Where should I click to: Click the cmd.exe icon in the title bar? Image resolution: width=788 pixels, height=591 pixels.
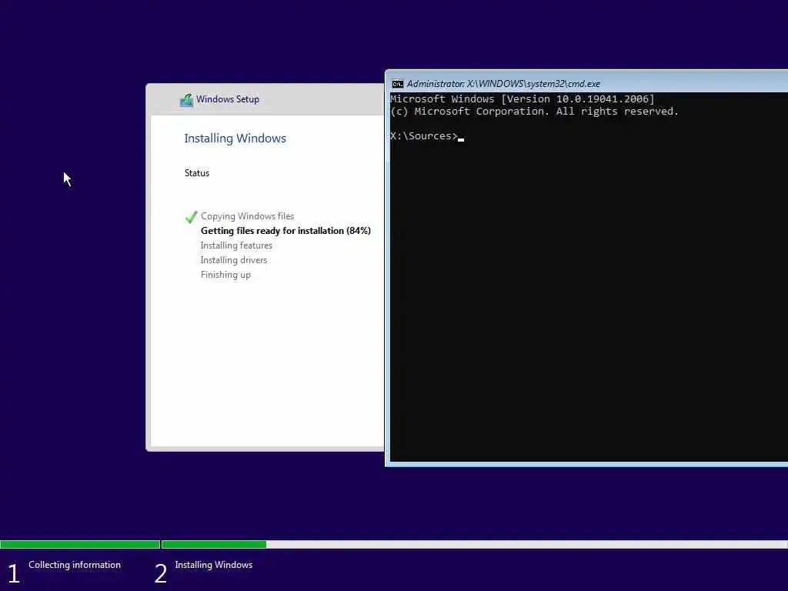click(398, 84)
